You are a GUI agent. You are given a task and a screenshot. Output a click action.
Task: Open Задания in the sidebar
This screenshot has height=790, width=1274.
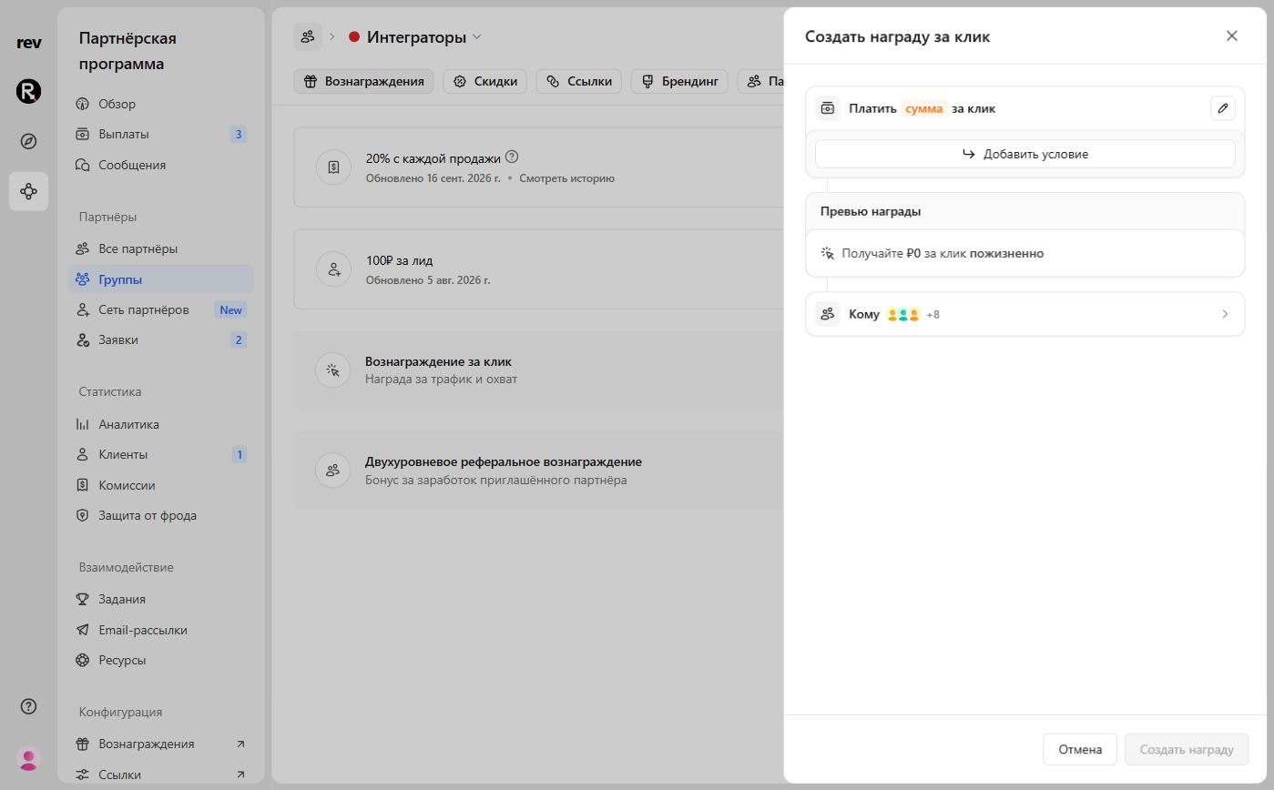coord(160,599)
